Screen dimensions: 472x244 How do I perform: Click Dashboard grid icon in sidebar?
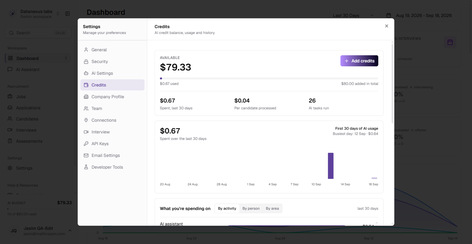point(10,58)
